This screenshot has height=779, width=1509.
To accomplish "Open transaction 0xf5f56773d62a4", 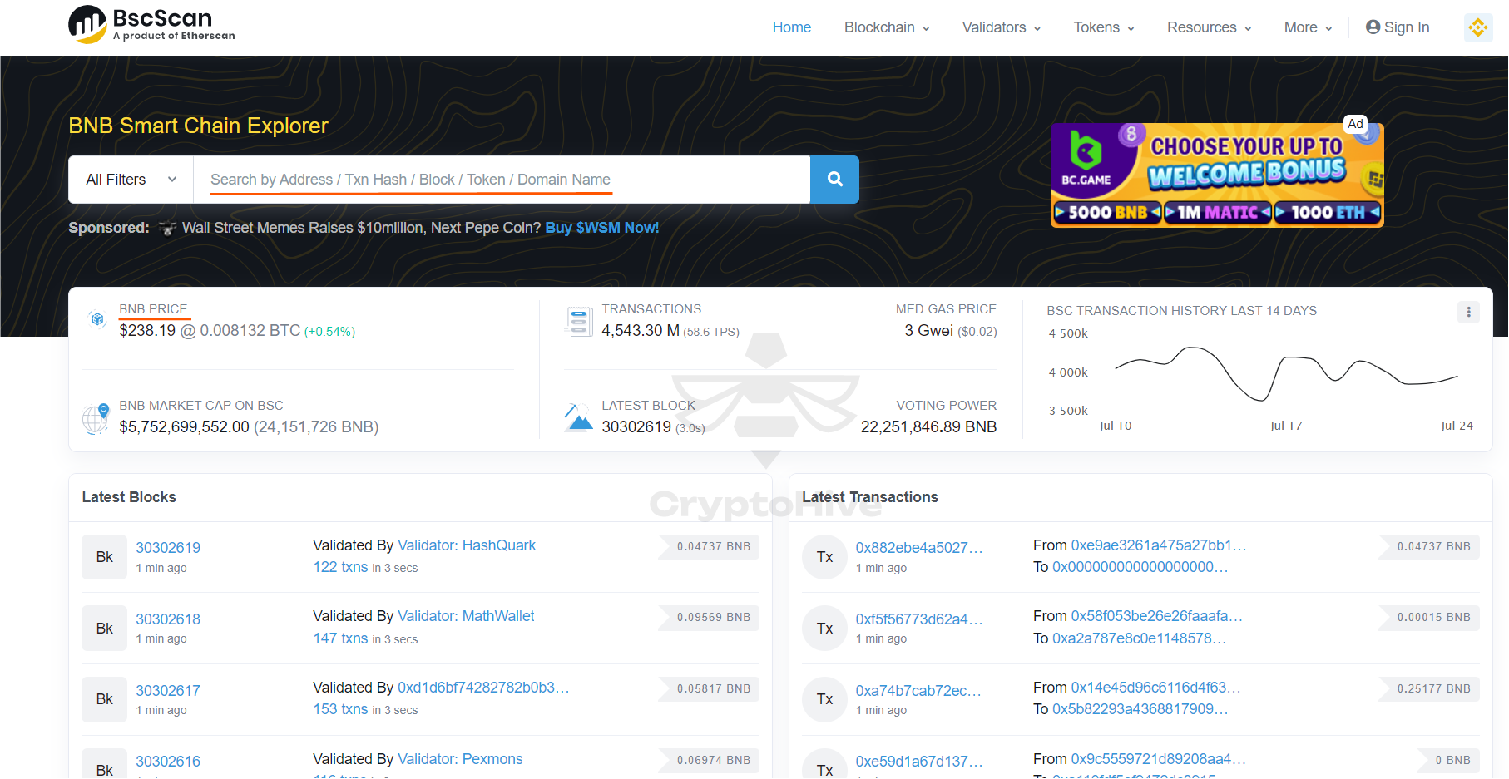I will (919, 619).
